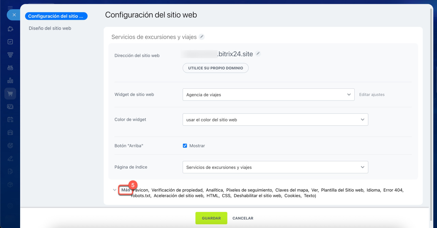
Task: Open the bar chart analytics icon
Action: click(x=10, y=80)
